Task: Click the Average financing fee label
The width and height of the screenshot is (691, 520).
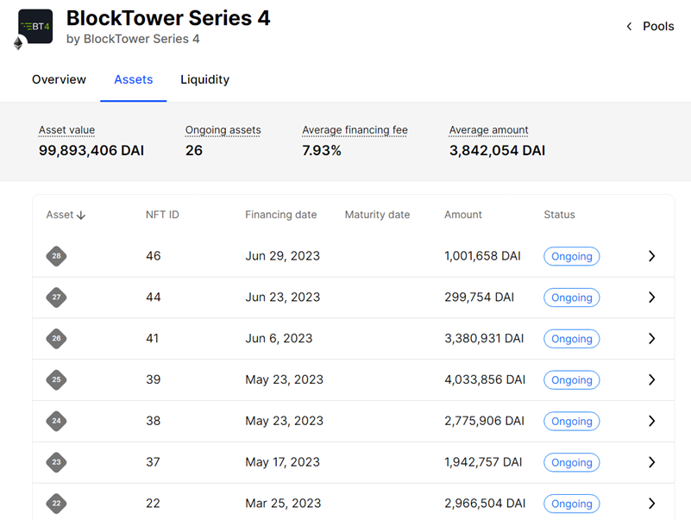Action: pos(355,130)
